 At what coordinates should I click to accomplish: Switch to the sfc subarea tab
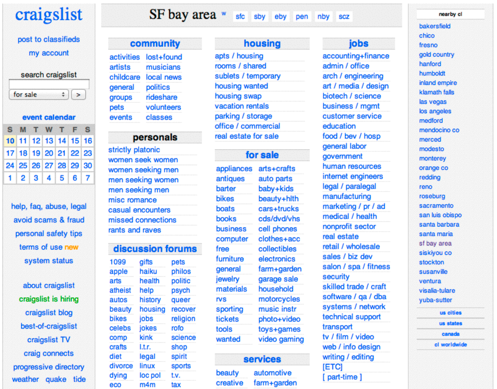[240, 16]
